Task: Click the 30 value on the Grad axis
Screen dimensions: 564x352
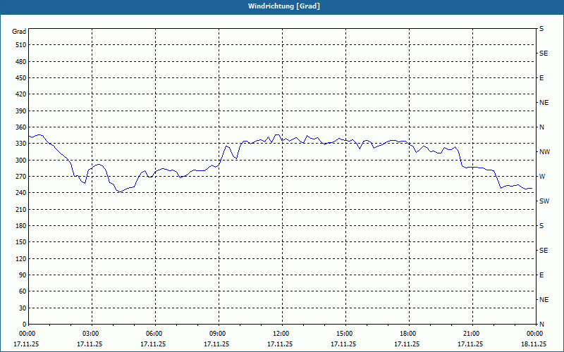Action: coord(23,308)
